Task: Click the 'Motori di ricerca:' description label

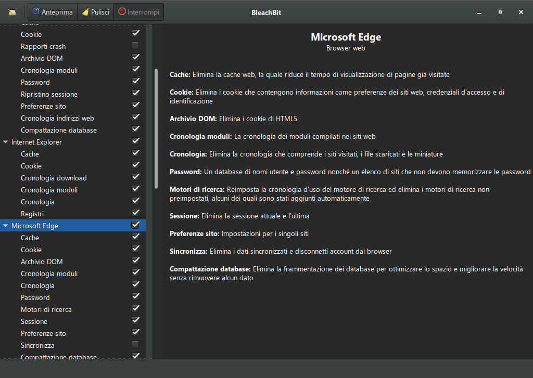Action: (x=197, y=189)
